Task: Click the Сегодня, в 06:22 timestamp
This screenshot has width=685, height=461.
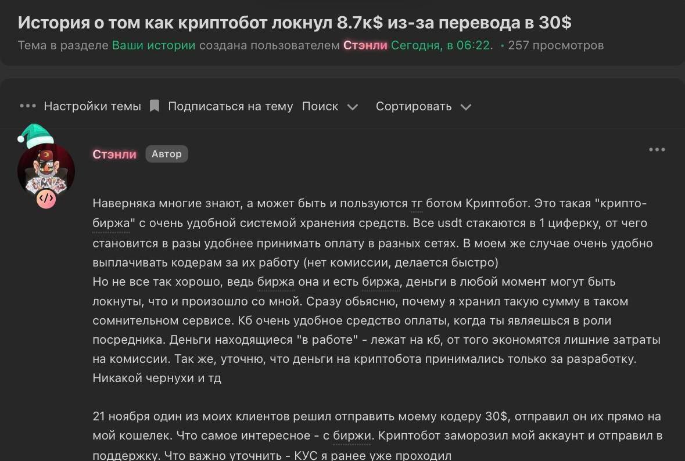Action: pyautogui.click(x=442, y=45)
